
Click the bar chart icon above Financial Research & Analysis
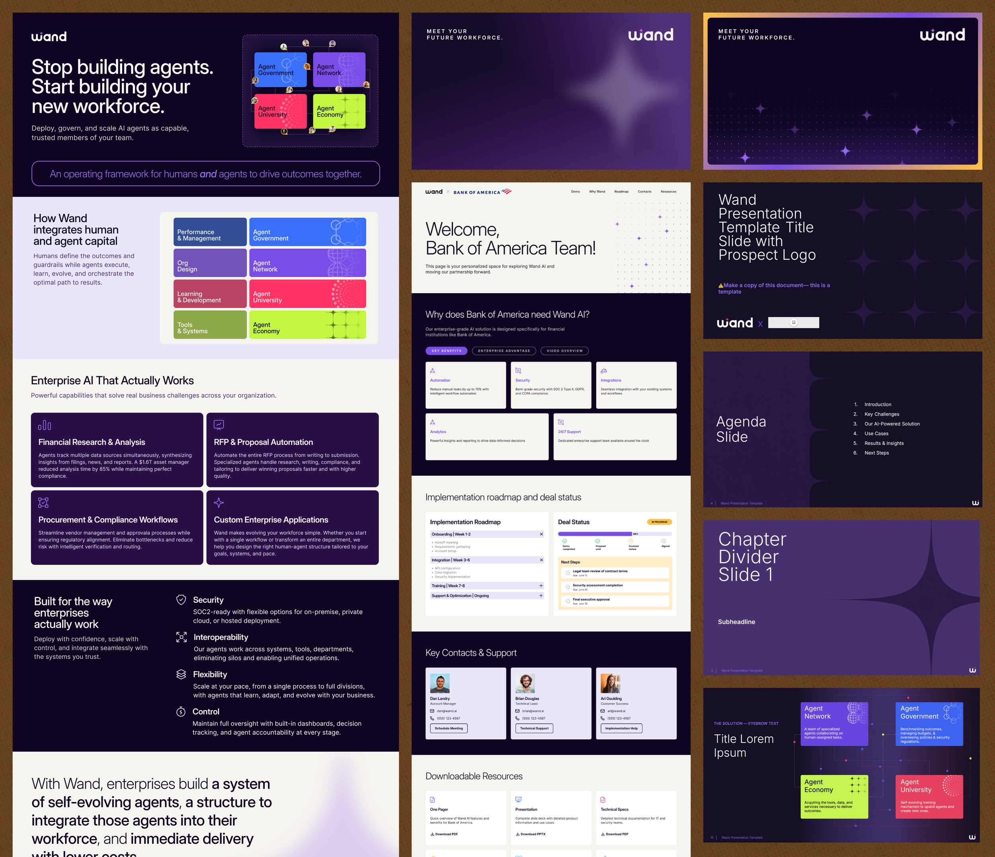pos(44,425)
